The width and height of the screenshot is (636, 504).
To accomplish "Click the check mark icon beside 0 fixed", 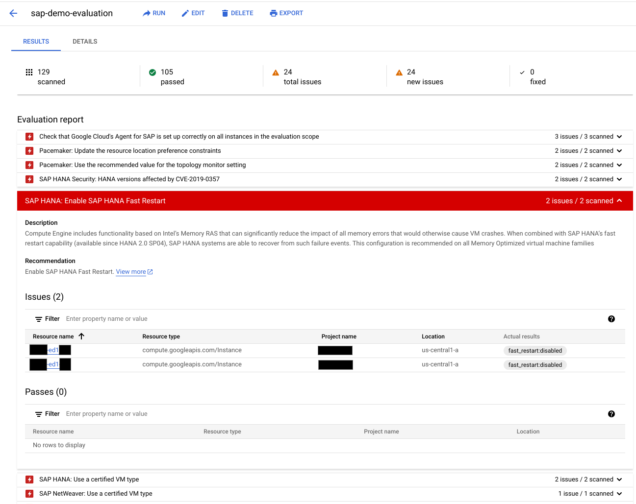I will tap(522, 72).
